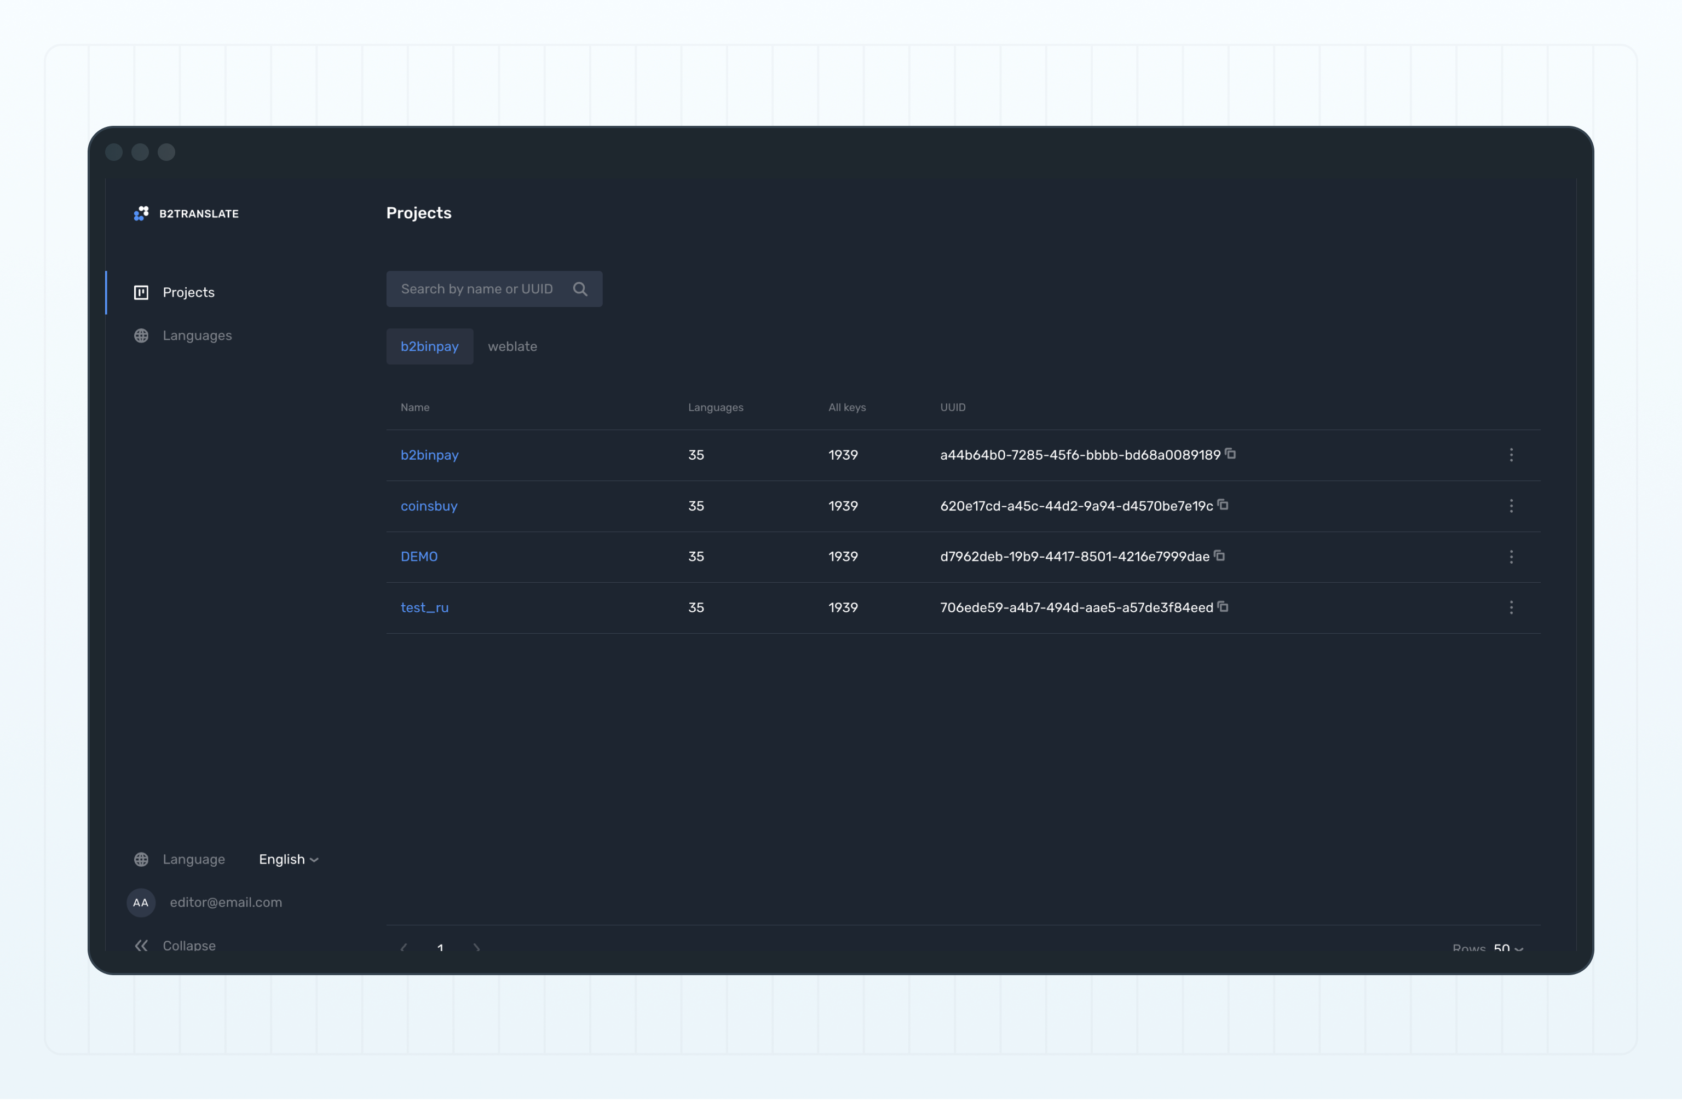
Task: Open the Rows per page dropdown
Action: (x=1507, y=948)
